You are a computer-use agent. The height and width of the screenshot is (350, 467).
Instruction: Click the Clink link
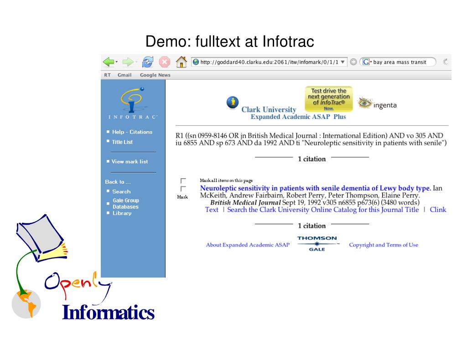438,210
